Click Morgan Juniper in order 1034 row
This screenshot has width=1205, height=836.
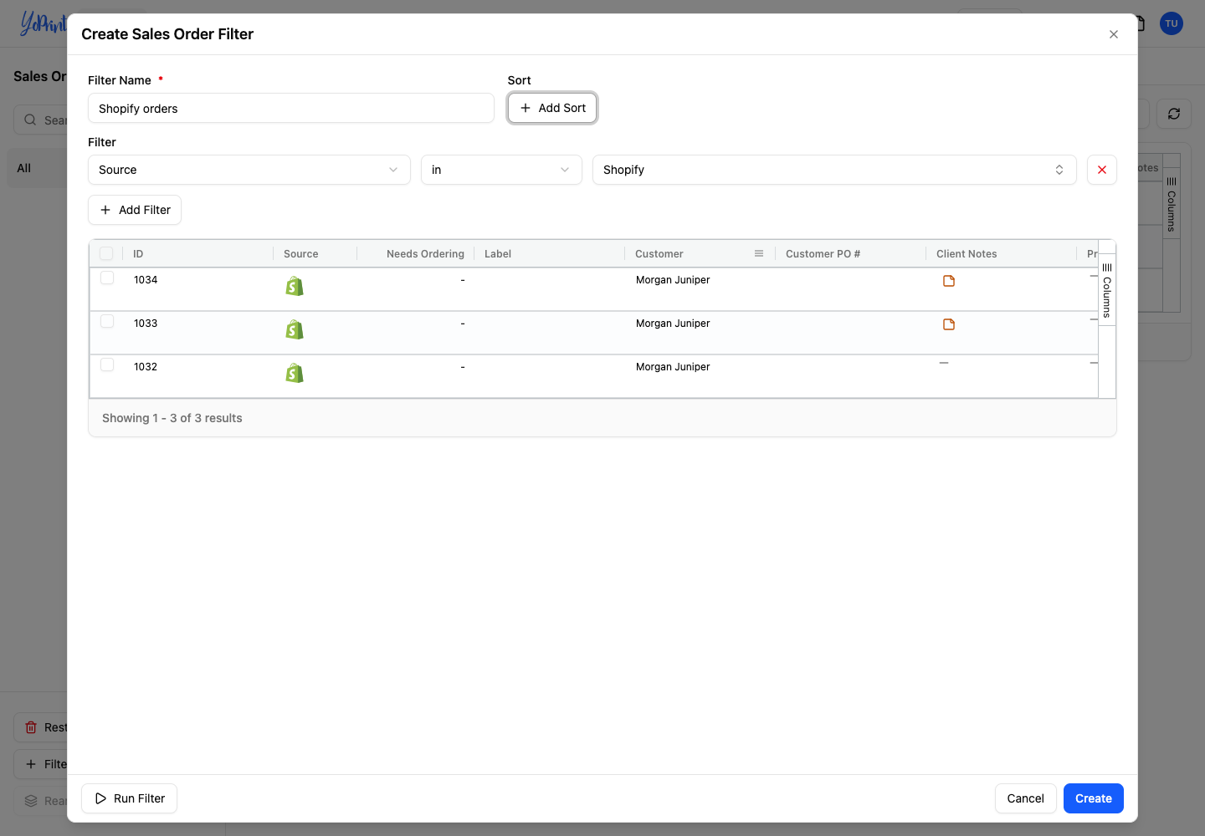(673, 280)
